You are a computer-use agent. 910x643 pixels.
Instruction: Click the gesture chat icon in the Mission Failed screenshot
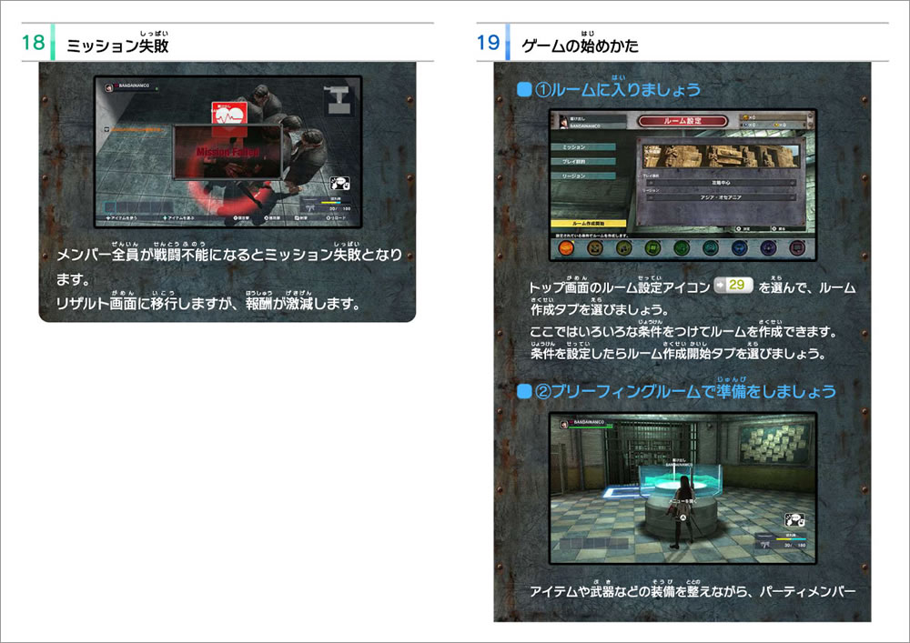click(x=340, y=184)
